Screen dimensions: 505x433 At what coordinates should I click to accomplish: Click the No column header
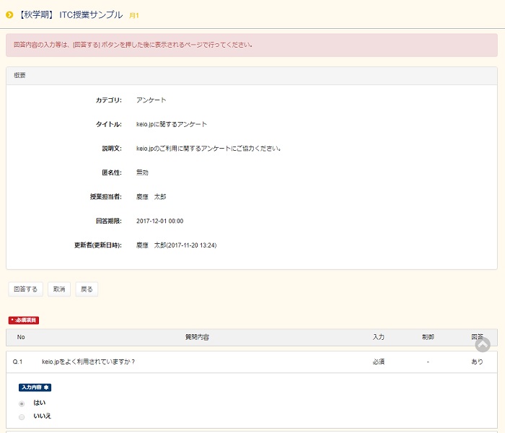(x=21, y=337)
